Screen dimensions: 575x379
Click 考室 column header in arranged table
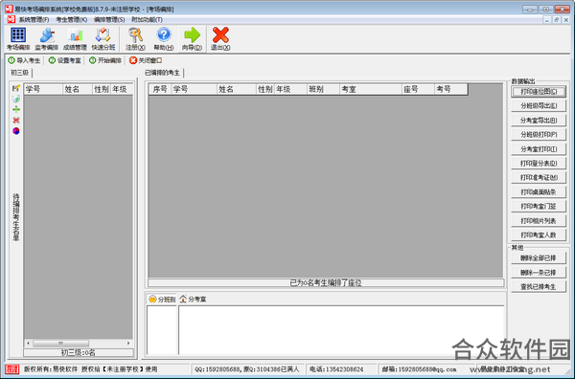click(x=370, y=89)
